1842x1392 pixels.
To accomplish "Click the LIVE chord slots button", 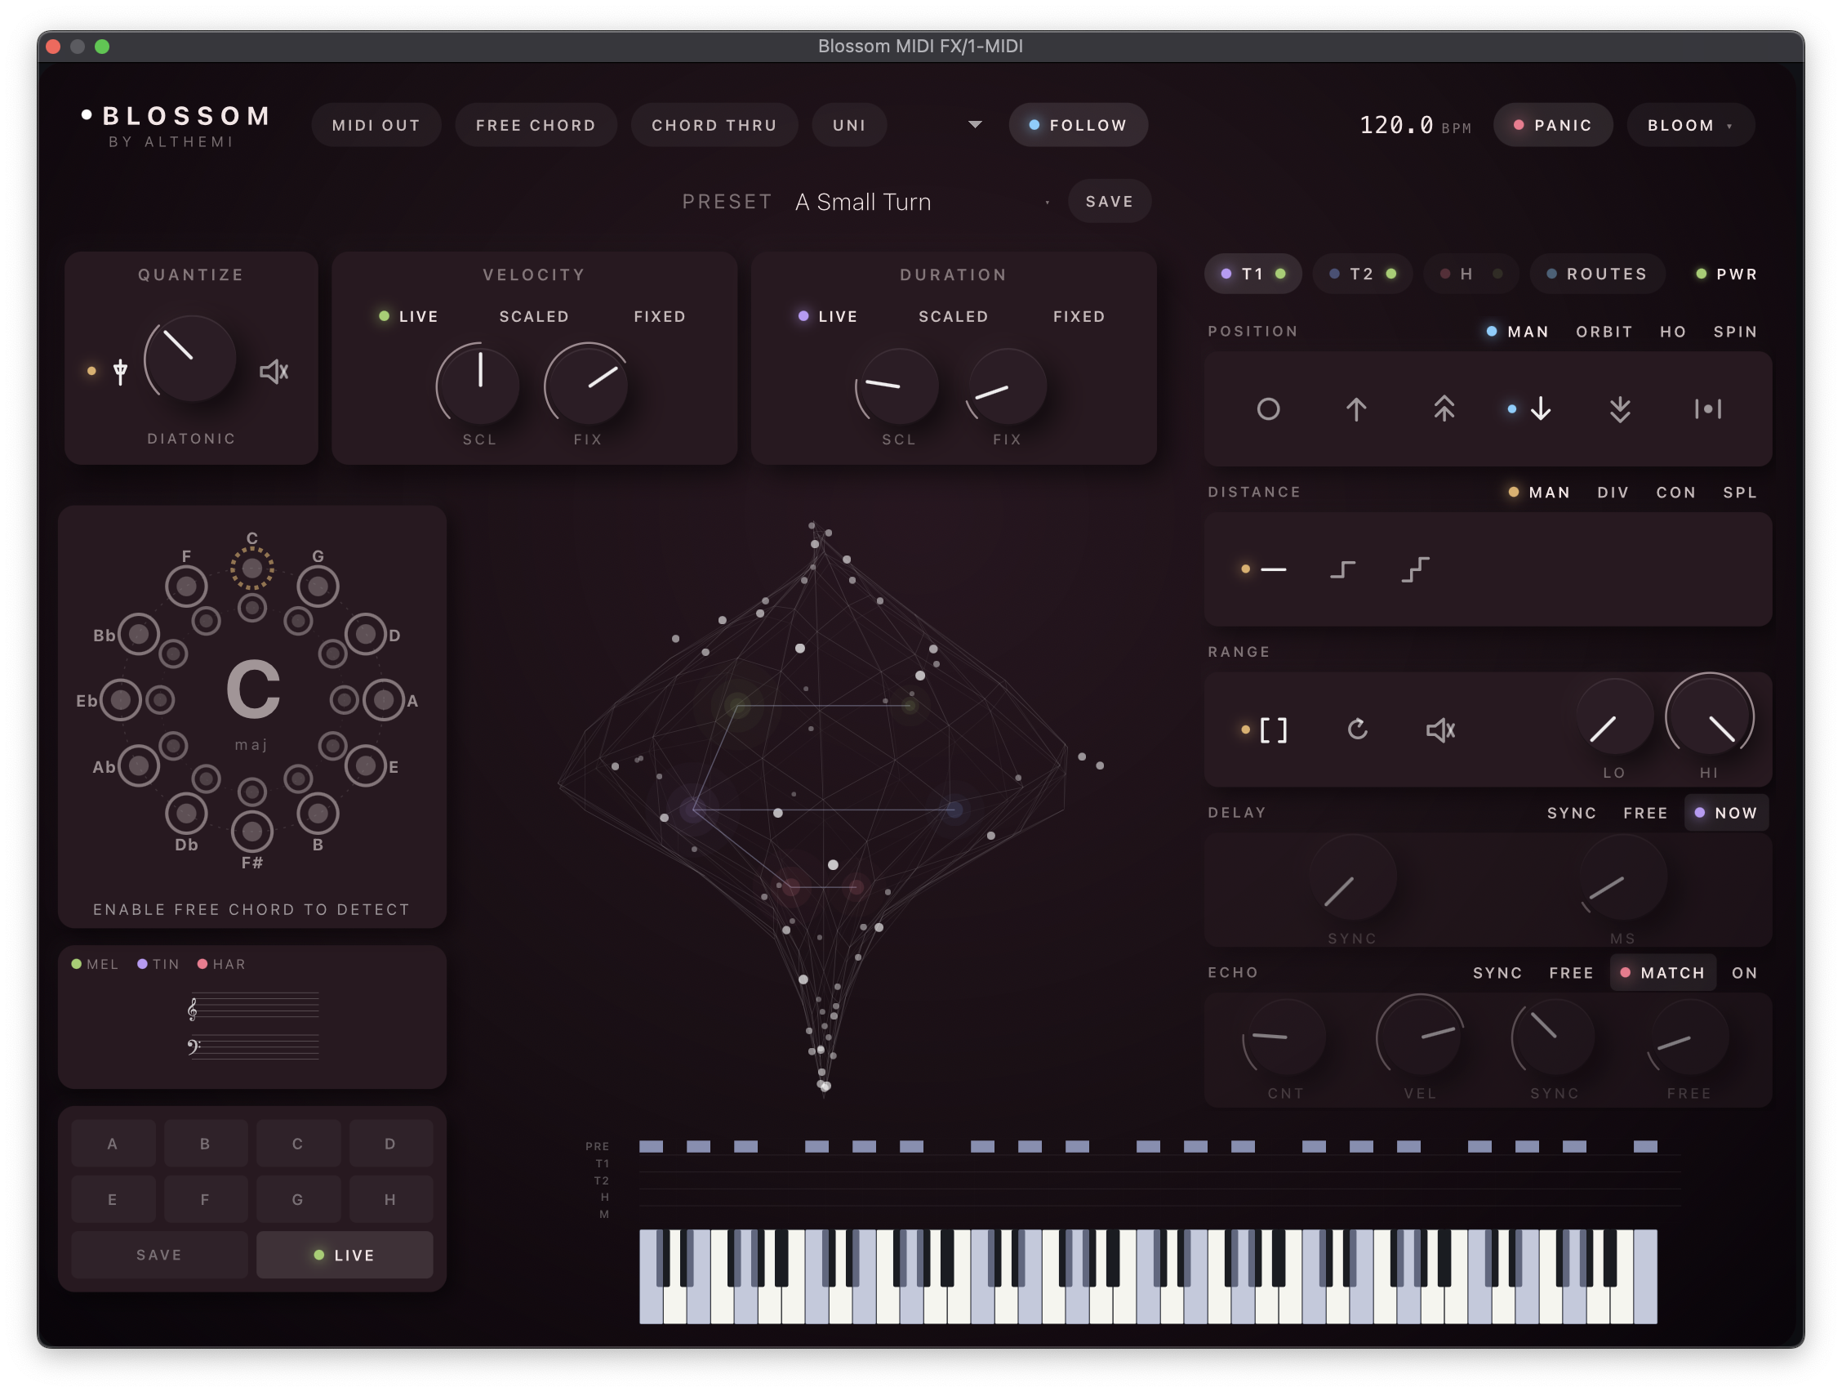I will pyautogui.click(x=345, y=1256).
